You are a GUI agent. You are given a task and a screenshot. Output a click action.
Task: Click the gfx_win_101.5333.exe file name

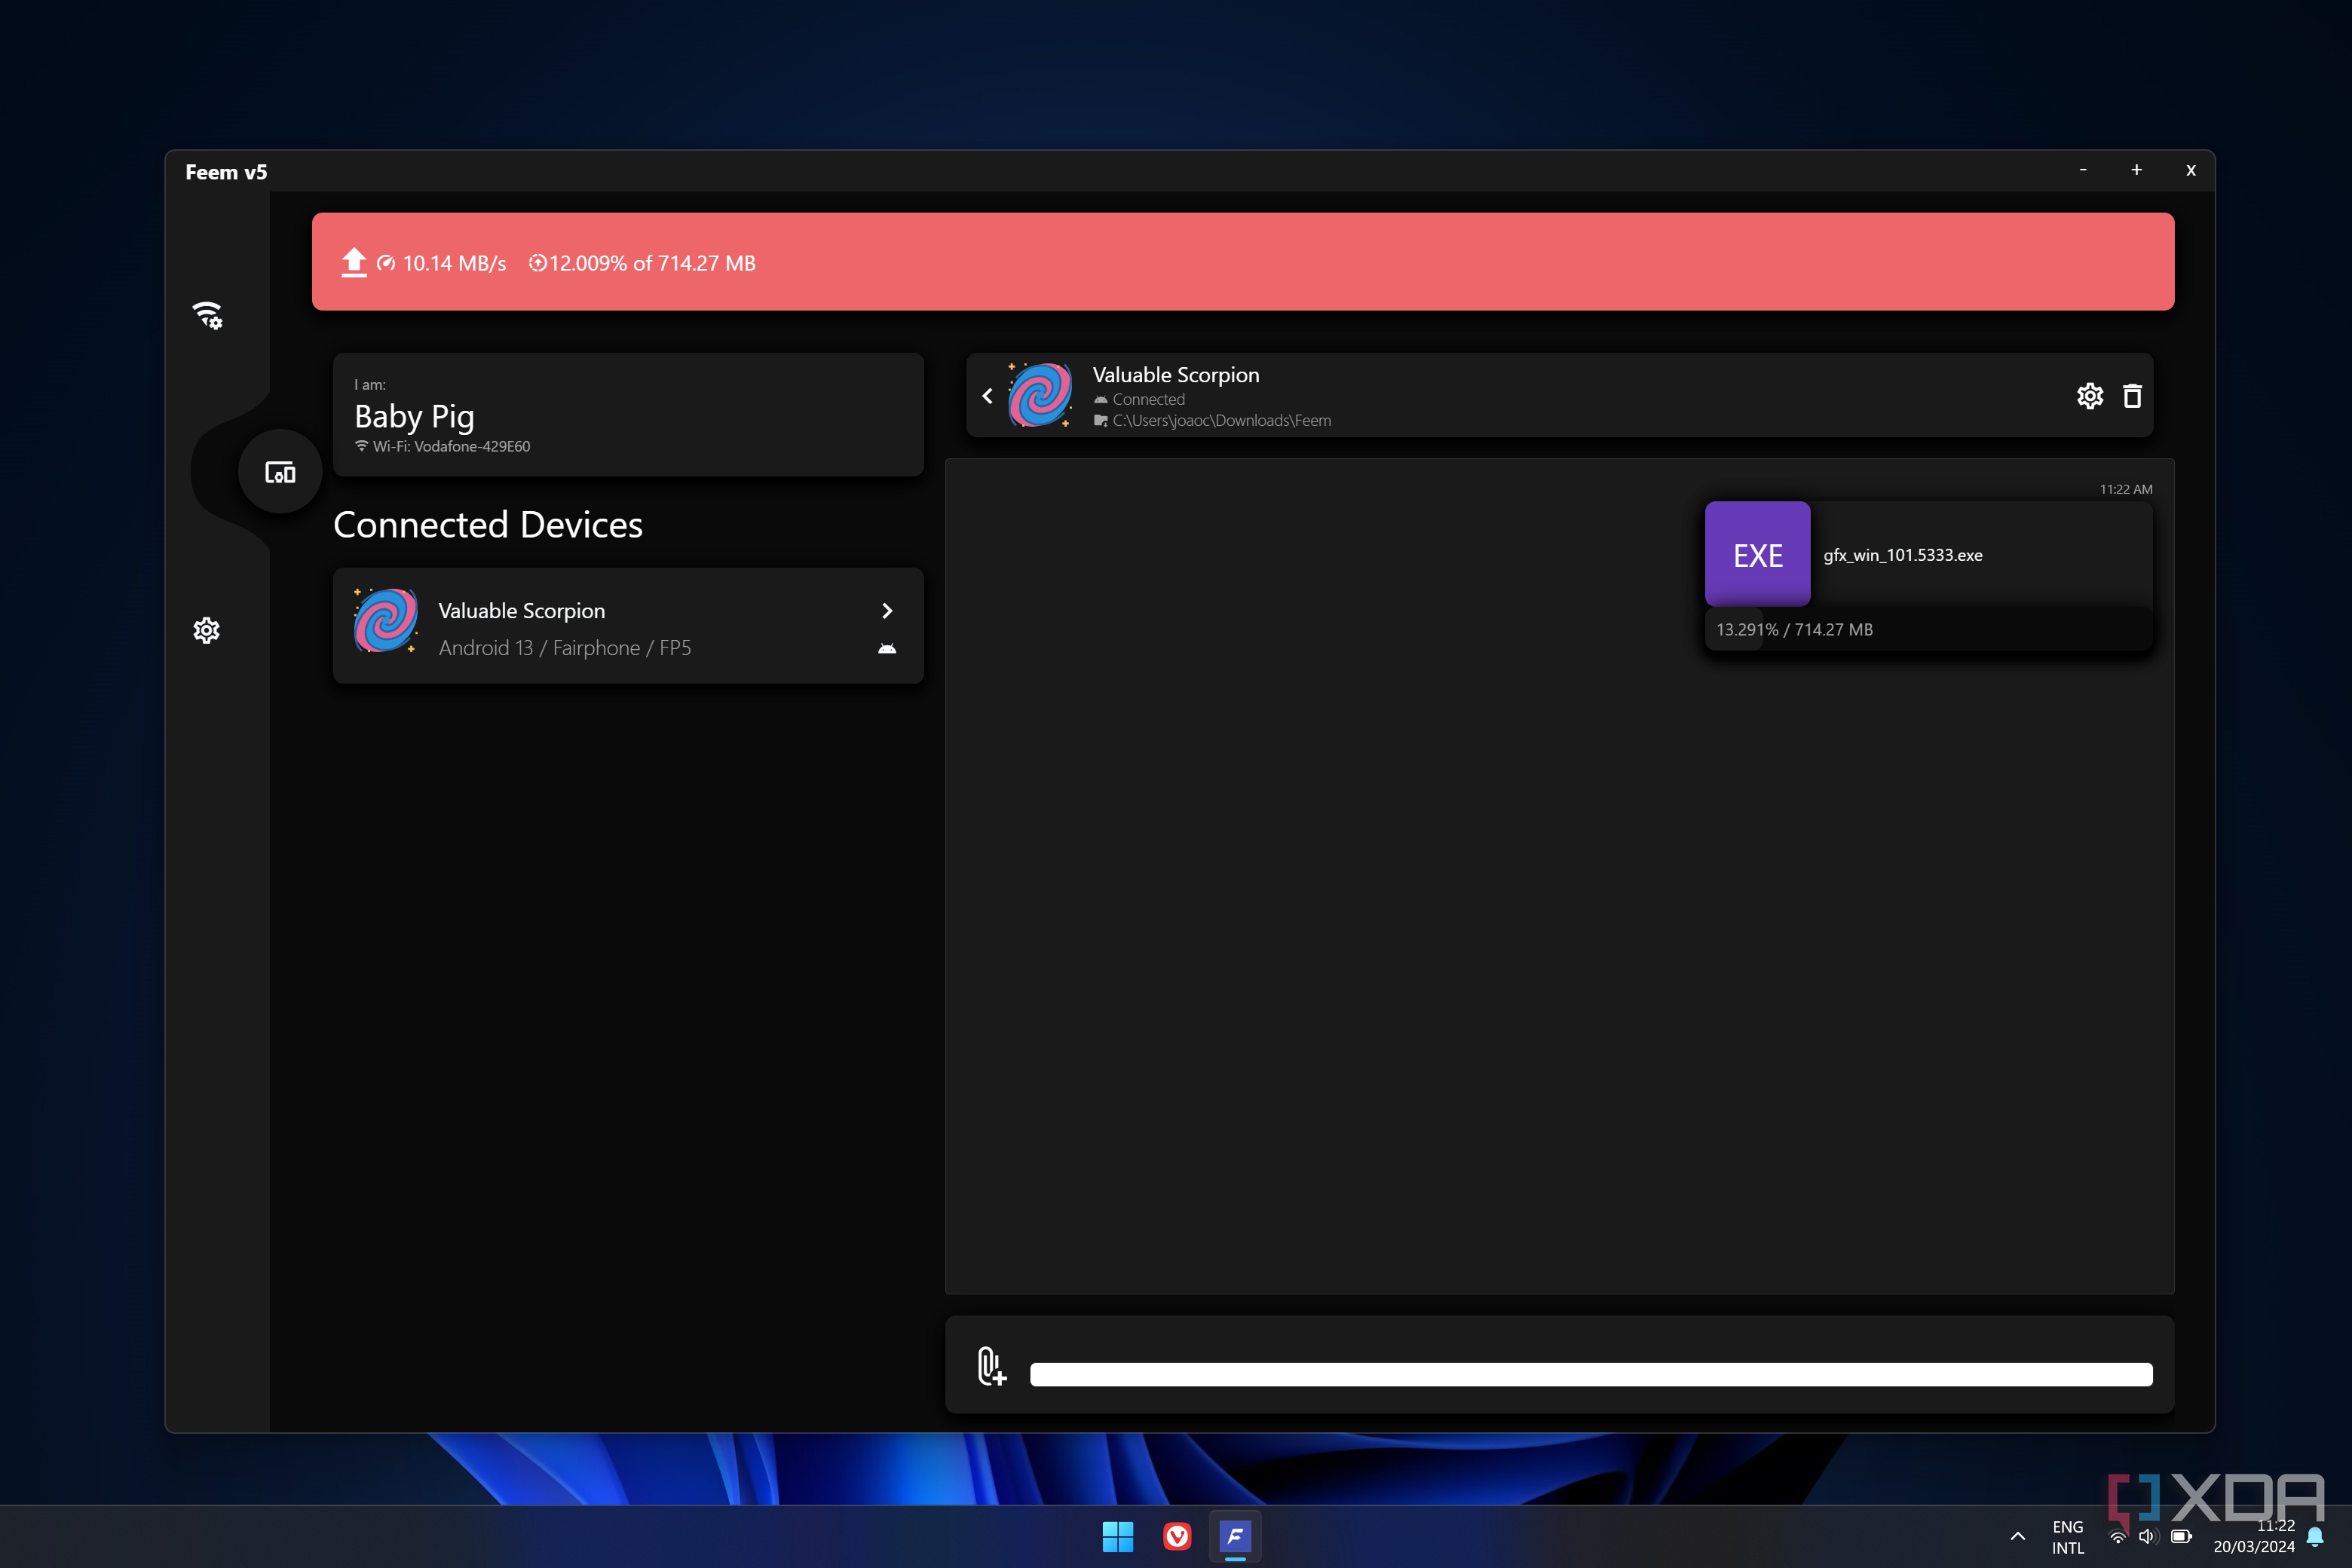pos(1902,555)
